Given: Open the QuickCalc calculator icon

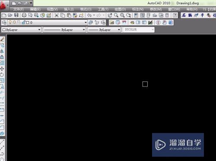Looking at the screenshot, I should [x=167, y=15].
